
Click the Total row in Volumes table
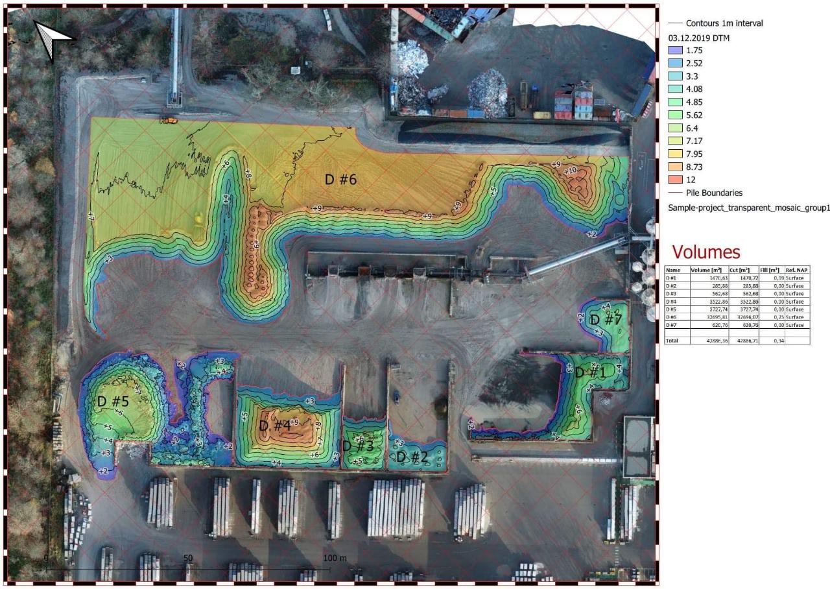[x=737, y=341]
